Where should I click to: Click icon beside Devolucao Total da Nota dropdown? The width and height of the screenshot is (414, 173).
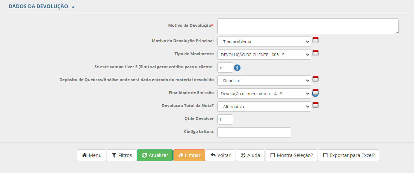point(316,105)
